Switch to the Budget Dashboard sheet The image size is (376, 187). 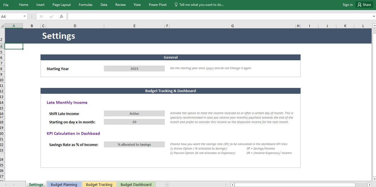tap(136, 184)
